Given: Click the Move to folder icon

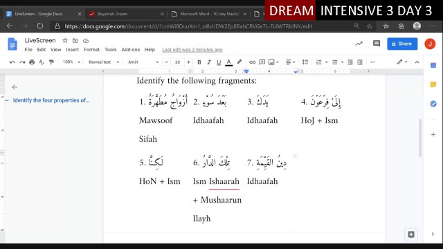Looking at the screenshot, I should coord(75,41).
